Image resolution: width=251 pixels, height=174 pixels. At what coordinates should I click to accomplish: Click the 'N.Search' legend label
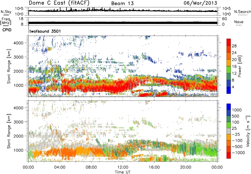click(x=243, y=12)
